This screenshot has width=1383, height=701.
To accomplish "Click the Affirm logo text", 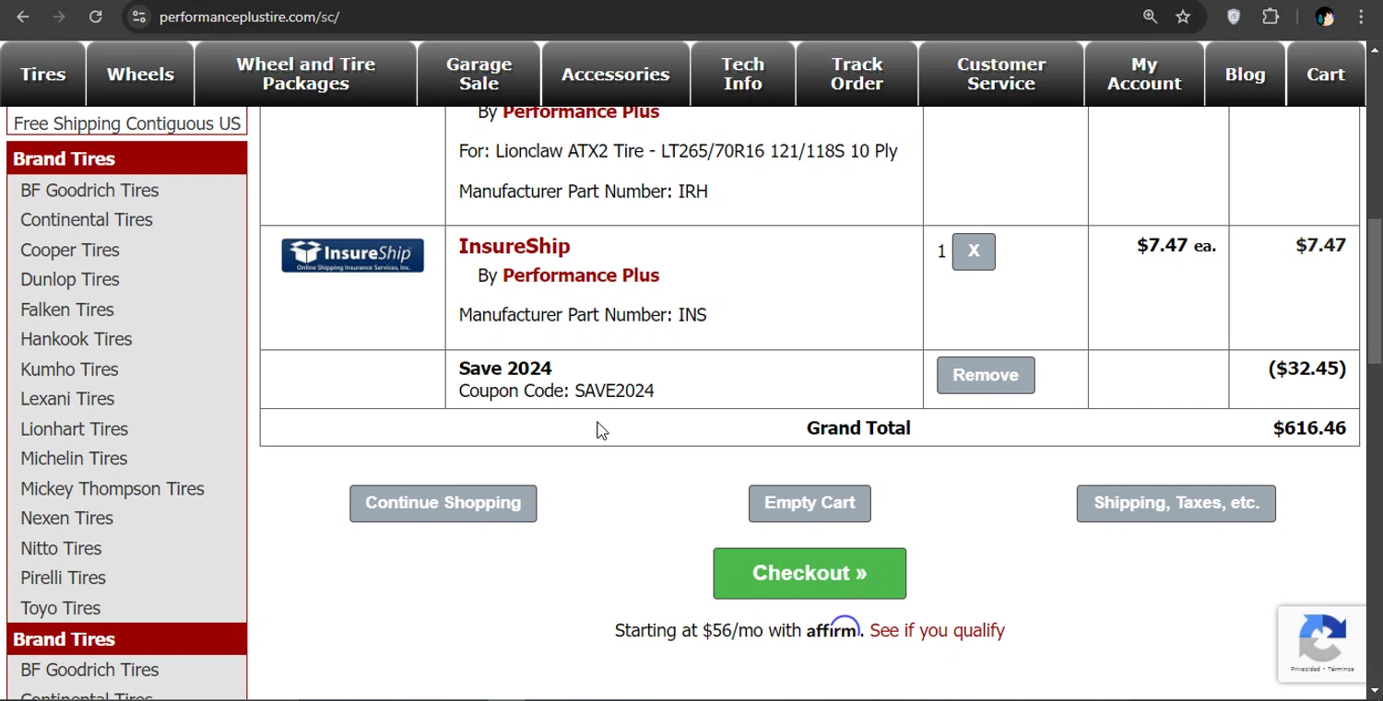I will coord(833,628).
